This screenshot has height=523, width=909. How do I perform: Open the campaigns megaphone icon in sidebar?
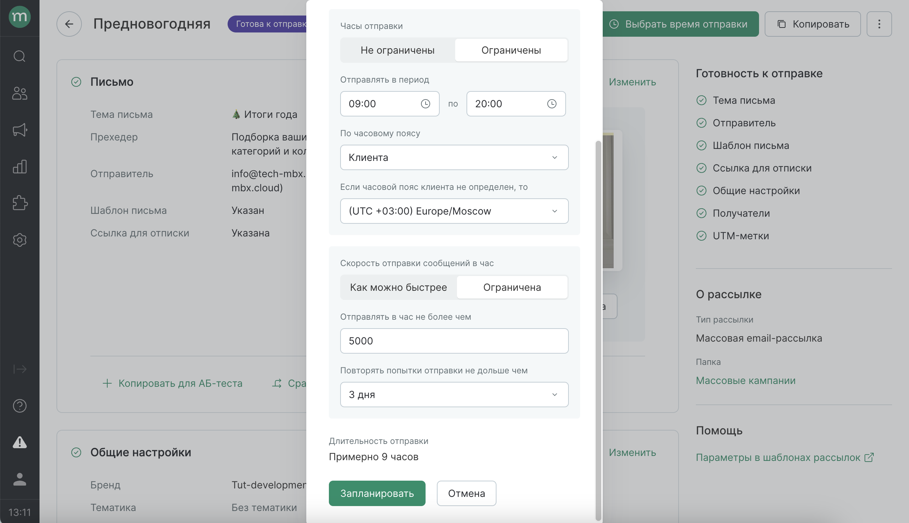(x=19, y=130)
